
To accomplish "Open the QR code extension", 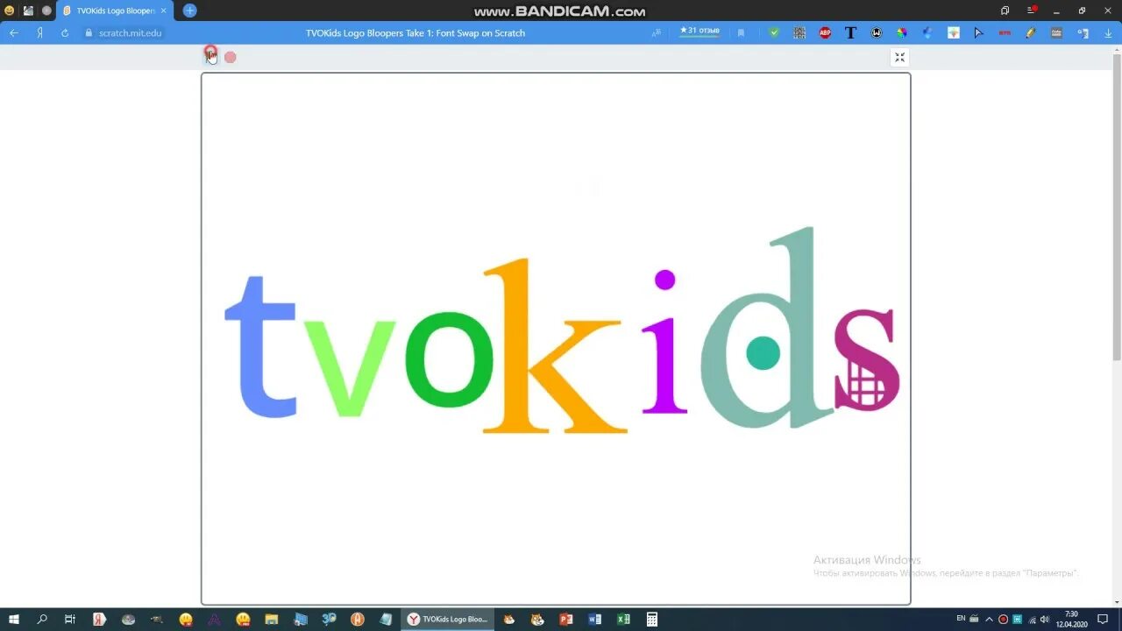I will point(799,33).
